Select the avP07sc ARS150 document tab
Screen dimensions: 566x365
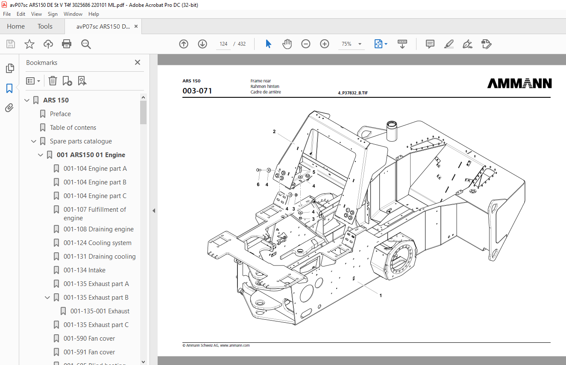[x=103, y=26]
